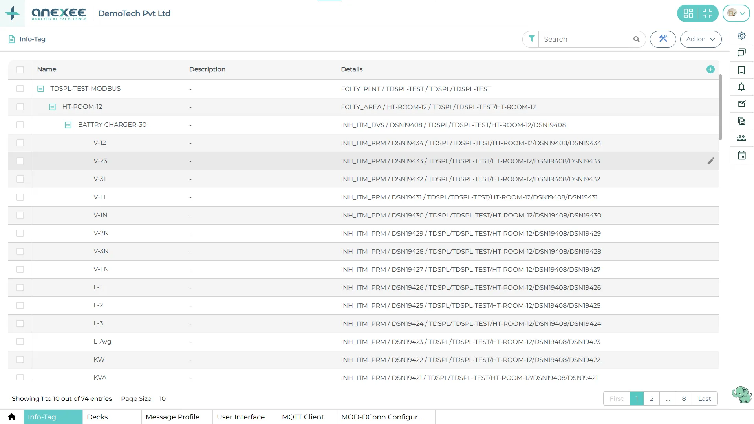Check the L-Avg row checkbox
The height and width of the screenshot is (424, 754).
pos(20,342)
